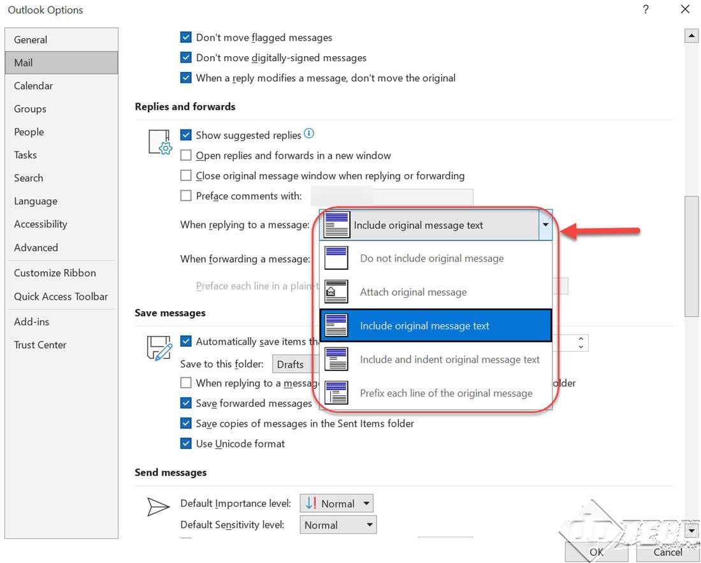This screenshot has height=563, width=701.
Task: Click the Include and indent original message icon
Action: [336, 359]
